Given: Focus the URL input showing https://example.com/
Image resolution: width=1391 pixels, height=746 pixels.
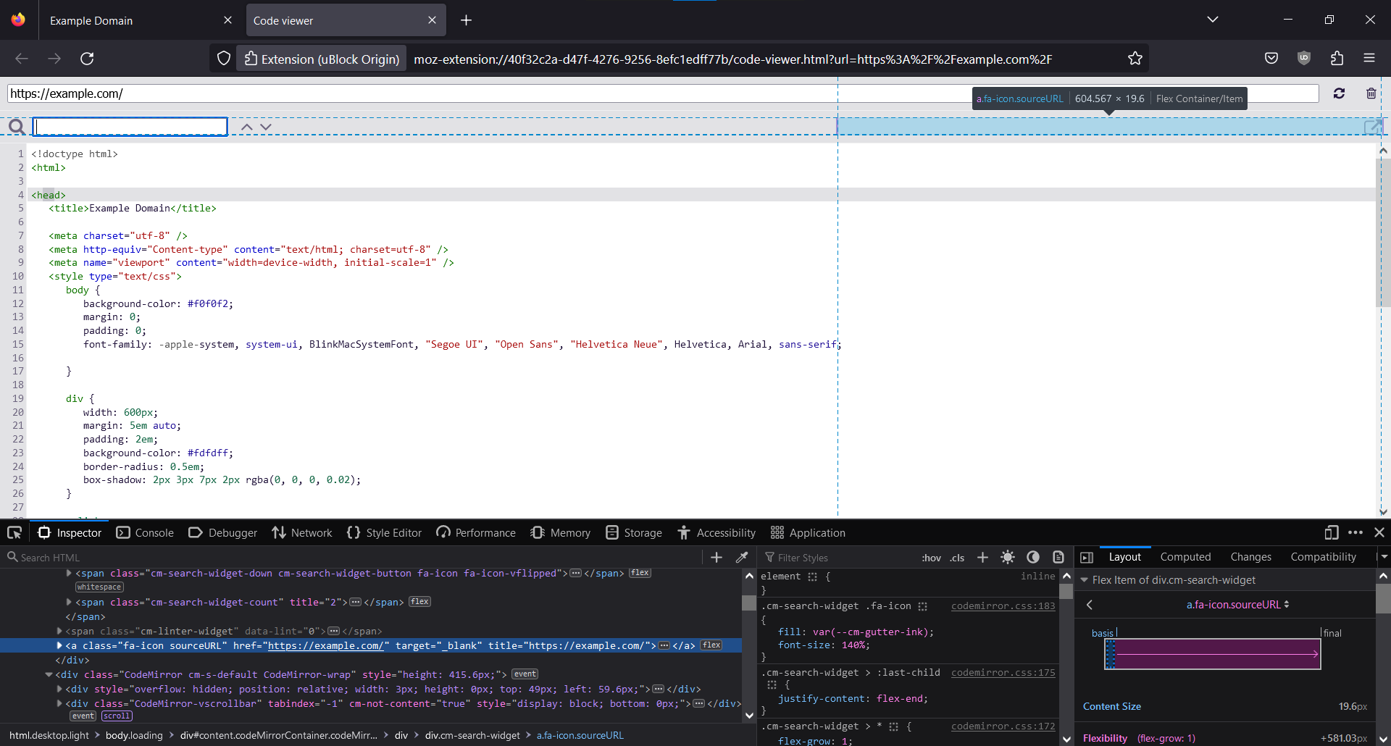Looking at the screenshot, I should pyautogui.click(x=290, y=93).
